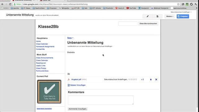Reload the page with refresh icon
The height and width of the screenshot is (112, 199).
pos(10,4)
